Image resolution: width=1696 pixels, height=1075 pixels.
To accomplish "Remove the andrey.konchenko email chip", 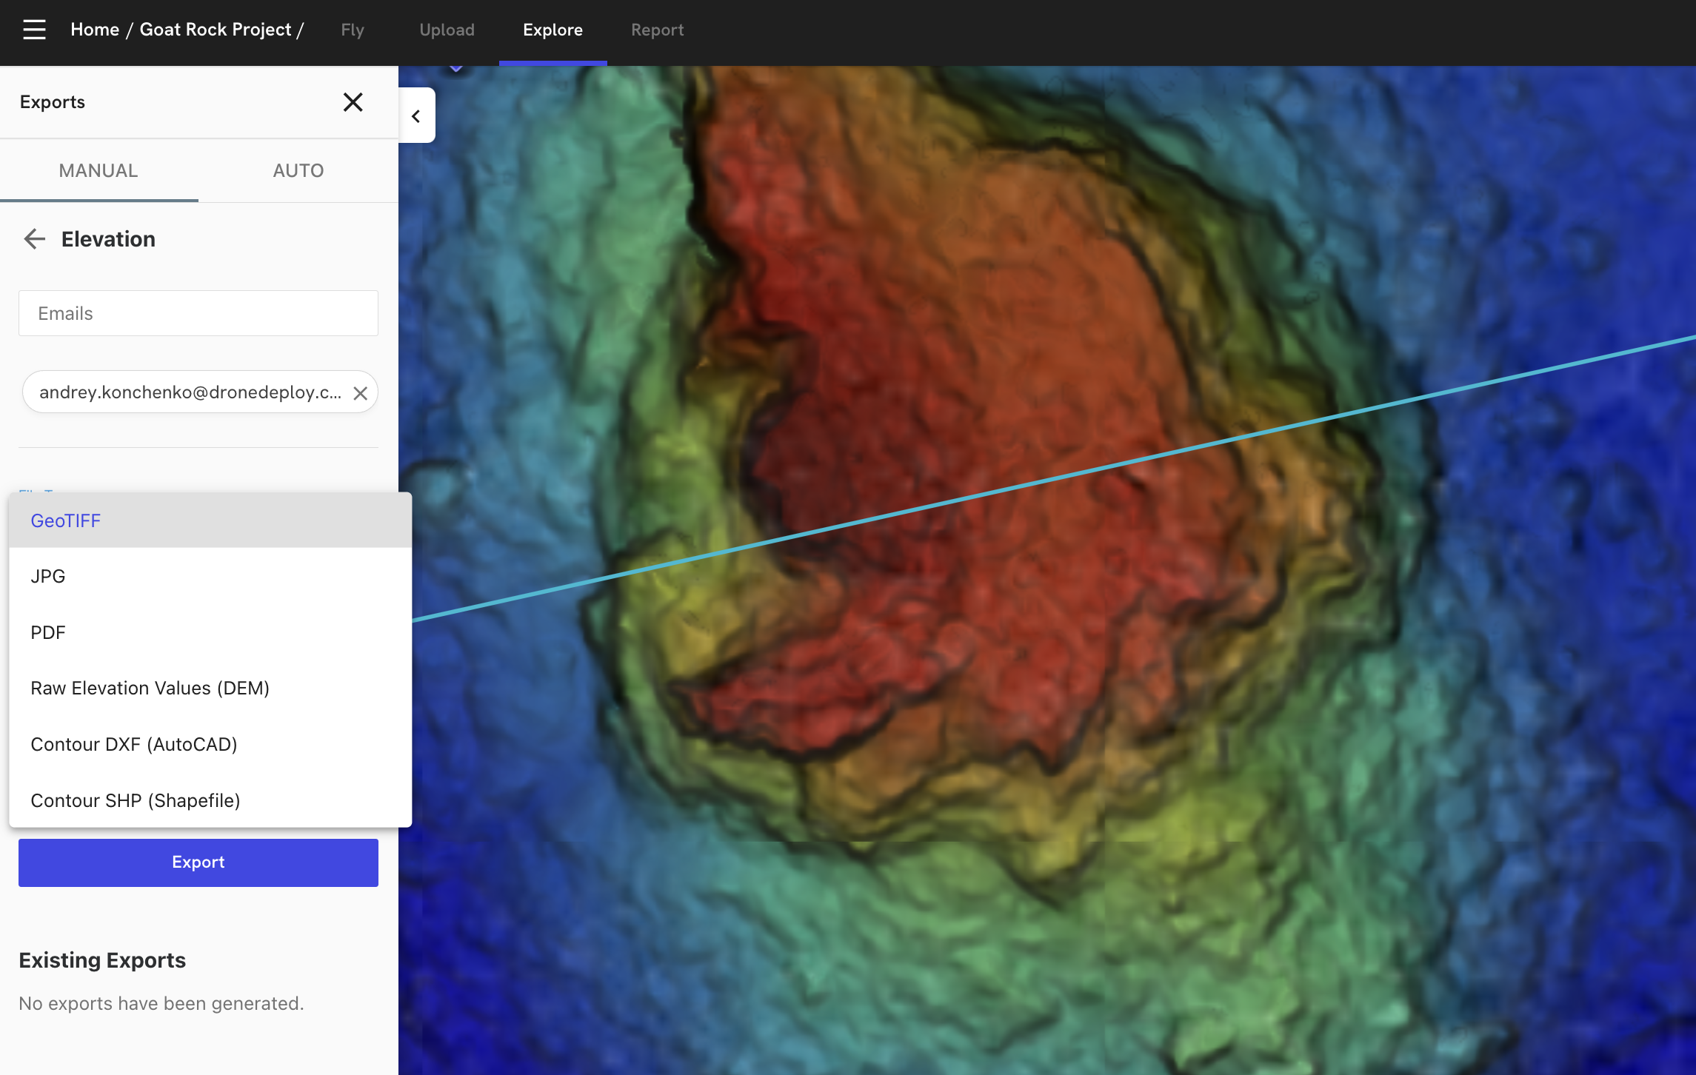I will pyautogui.click(x=360, y=393).
